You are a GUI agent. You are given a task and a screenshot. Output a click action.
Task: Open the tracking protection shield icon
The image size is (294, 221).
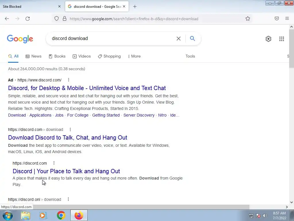pos(57,18)
